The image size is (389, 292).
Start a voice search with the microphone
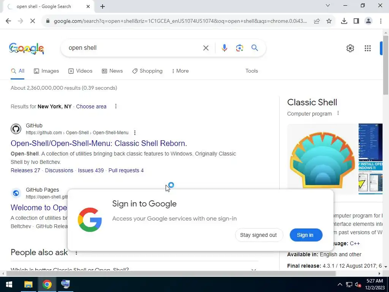point(224,48)
